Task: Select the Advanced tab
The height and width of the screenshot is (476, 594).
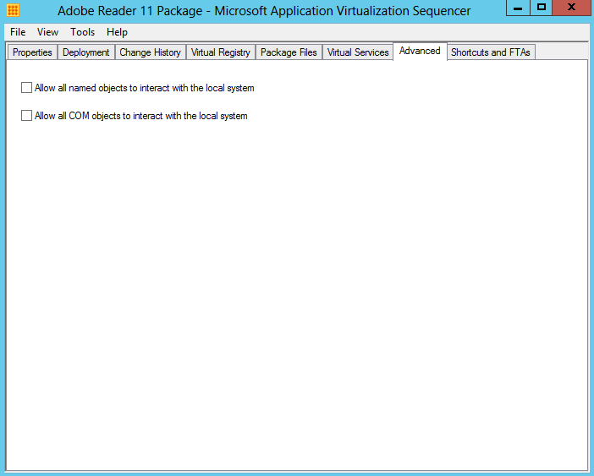Action: click(420, 51)
